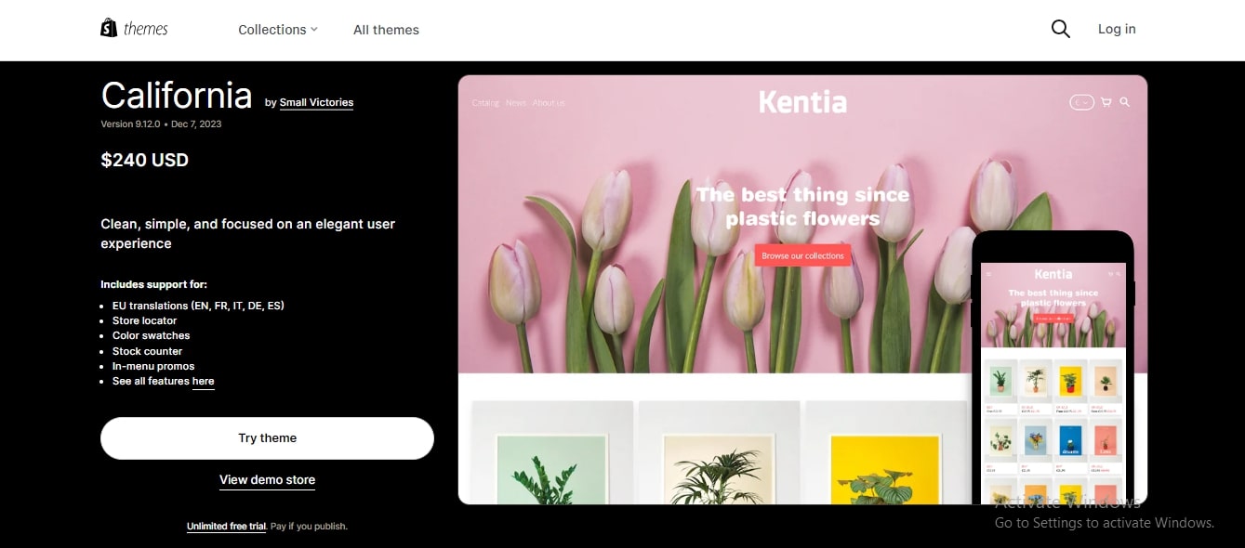Open the currency selector pill in preview
Image resolution: width=1245 pixels, height=548 pixels.
[1081, 102]
